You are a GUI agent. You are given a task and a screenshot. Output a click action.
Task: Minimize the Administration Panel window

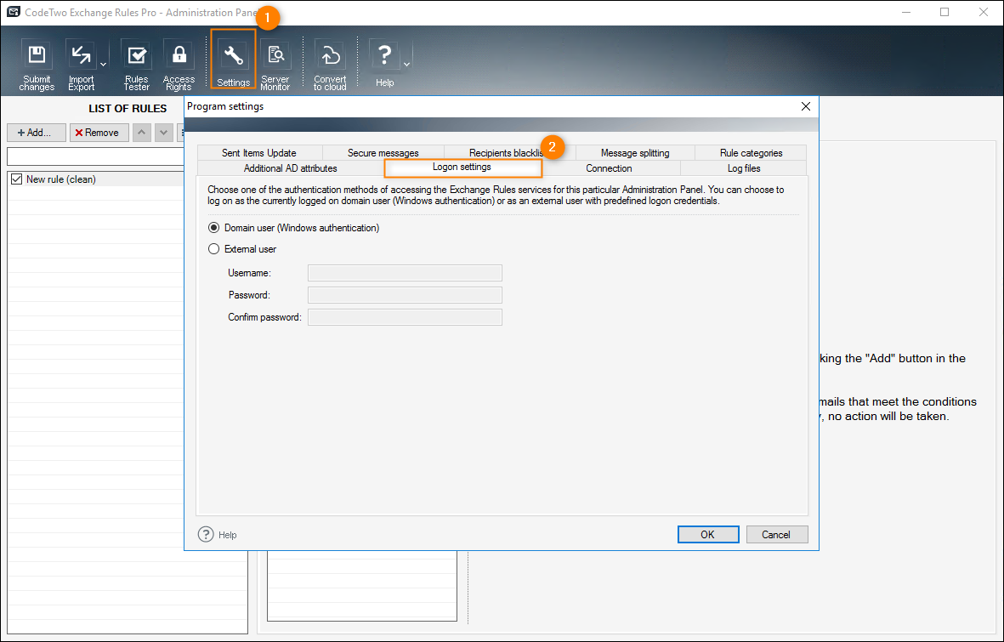(906, 12)
